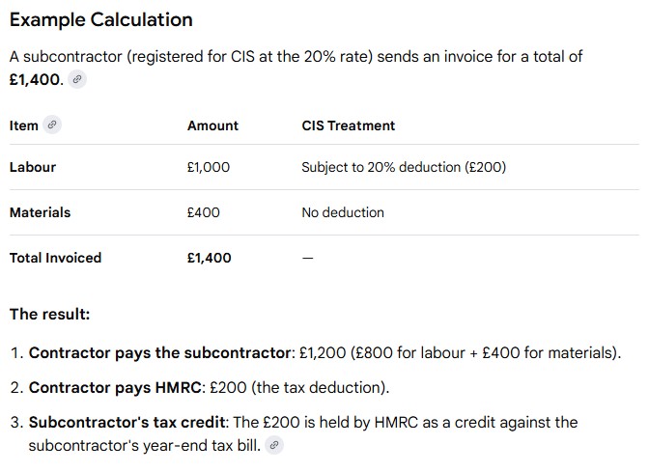The image size is (649, 472).
Task: Click Contractor pays the subcontractor text
Action: click(160, 353)
